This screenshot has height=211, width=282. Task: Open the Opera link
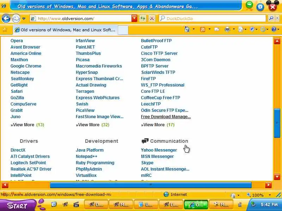(17, 41)
